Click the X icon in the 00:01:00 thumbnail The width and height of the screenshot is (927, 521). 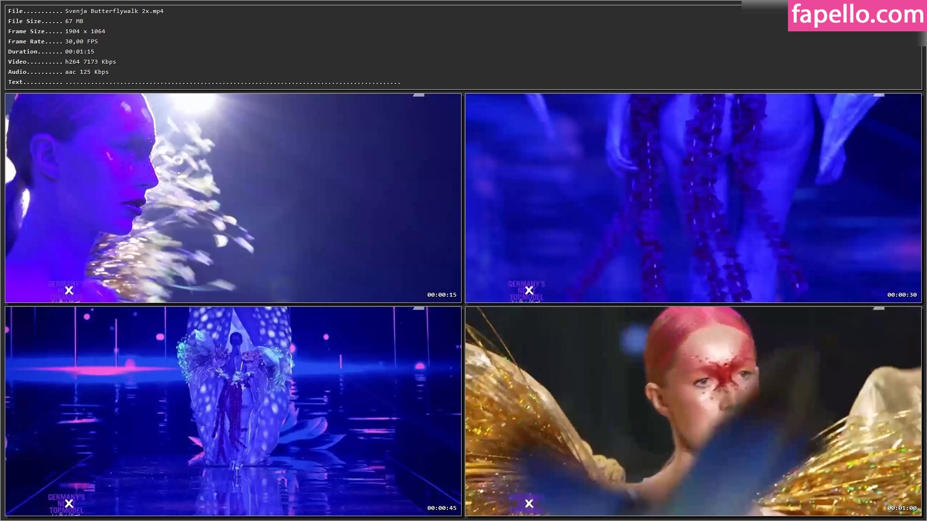click(x=529, y=504)
